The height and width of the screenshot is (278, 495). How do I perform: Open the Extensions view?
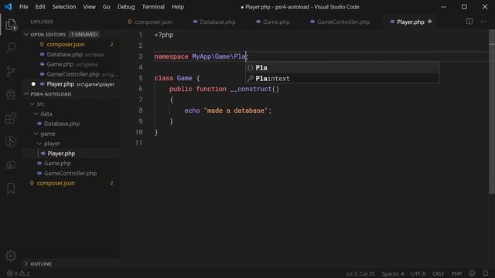(11, 118)
